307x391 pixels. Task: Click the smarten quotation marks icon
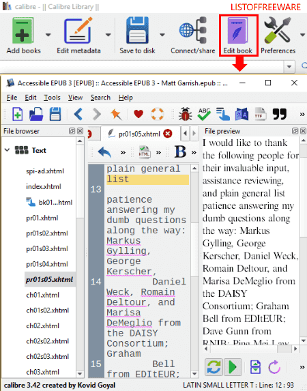click(x=280, y=114)
